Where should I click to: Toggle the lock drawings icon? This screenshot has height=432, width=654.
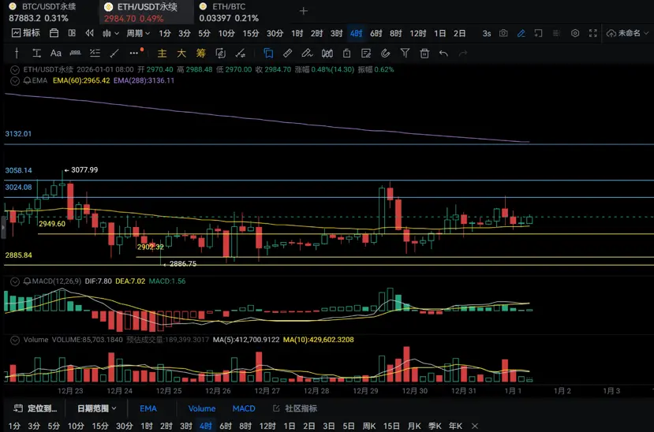pos(346,53)
